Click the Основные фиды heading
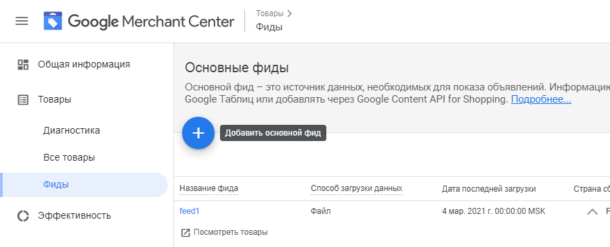The width and height of the screenshot is (610, 247). [236, 68]
